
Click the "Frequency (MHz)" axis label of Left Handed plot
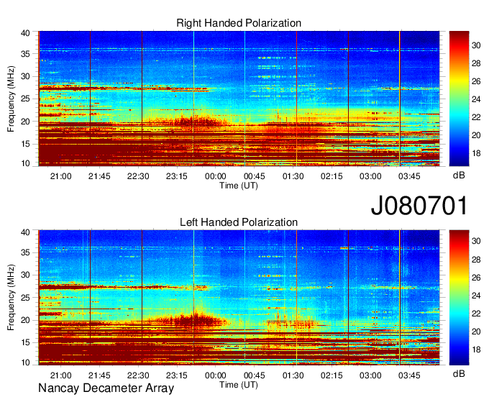[x=11, y=298]
